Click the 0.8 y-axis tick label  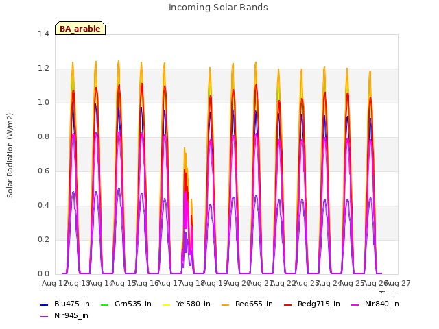[x=43, y=137]
